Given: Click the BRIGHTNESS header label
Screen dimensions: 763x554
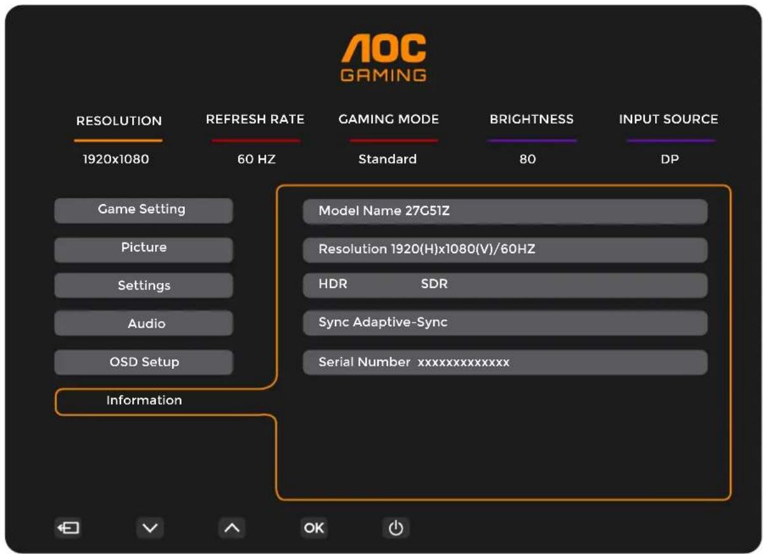Looking at the screenshot, I should point(532,120).
